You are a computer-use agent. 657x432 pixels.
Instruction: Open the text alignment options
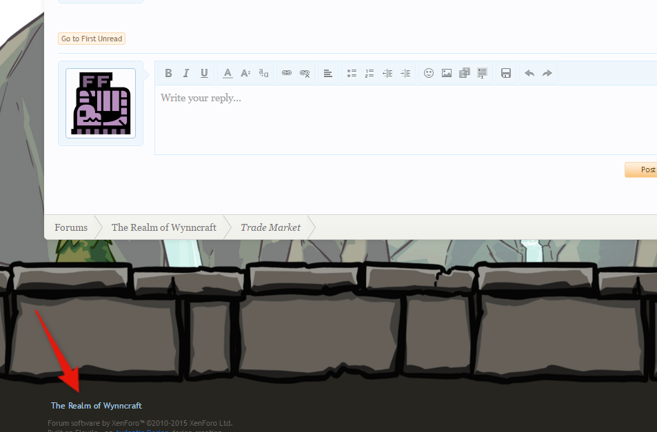click(328, 73)
